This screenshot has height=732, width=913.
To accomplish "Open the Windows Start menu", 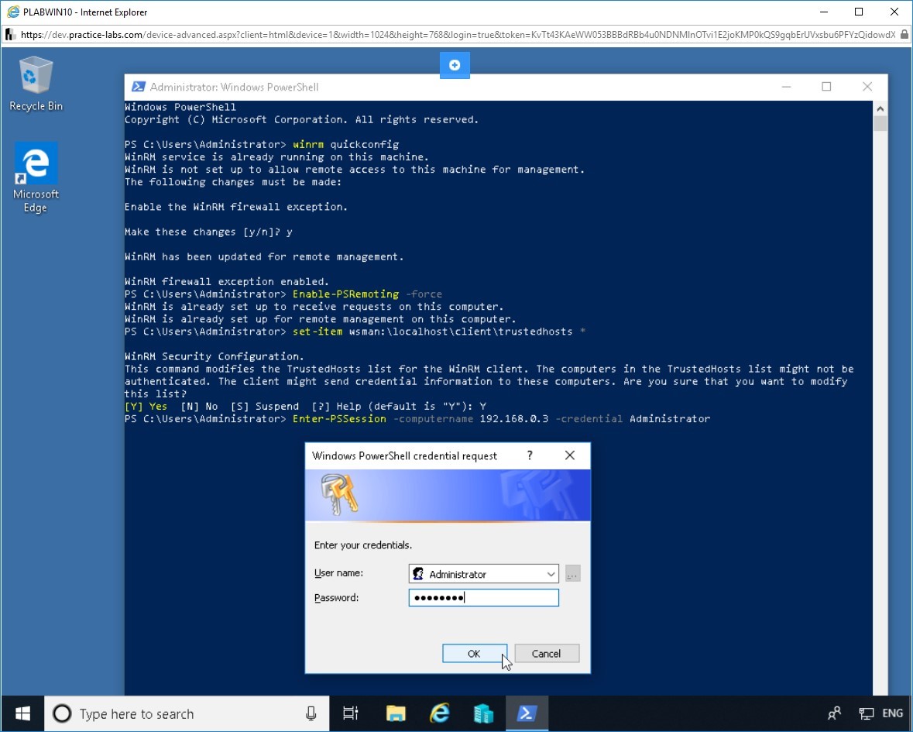I will coord(22,713).
